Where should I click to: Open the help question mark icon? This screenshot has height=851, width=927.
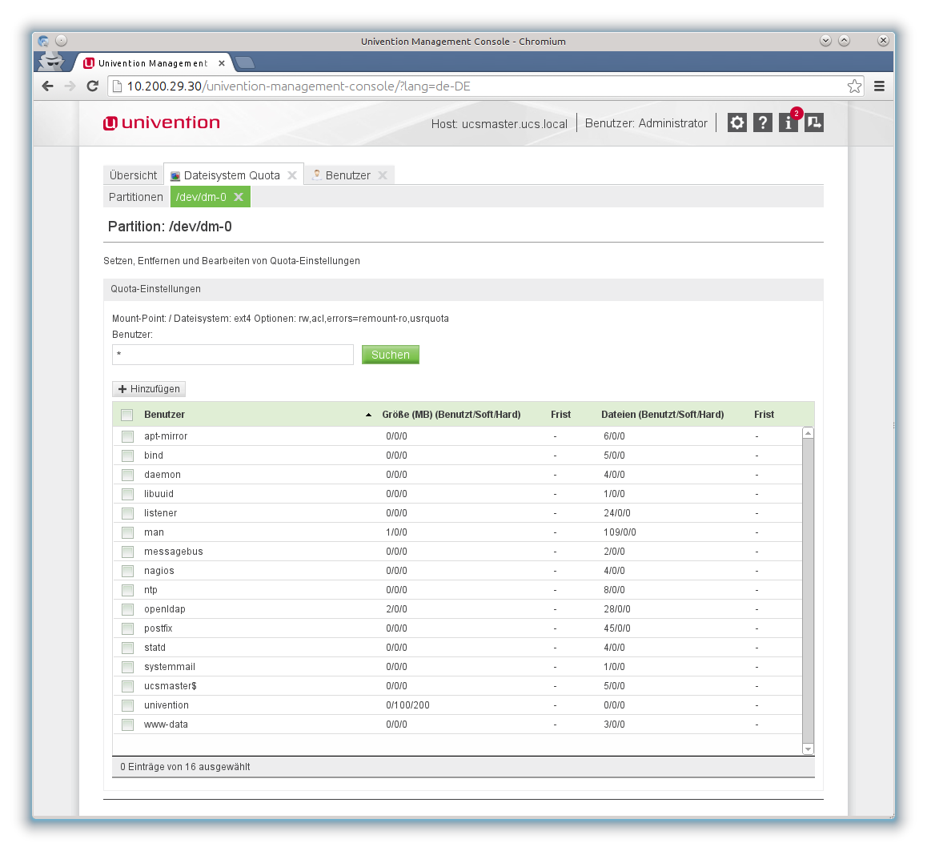point(763,122)
